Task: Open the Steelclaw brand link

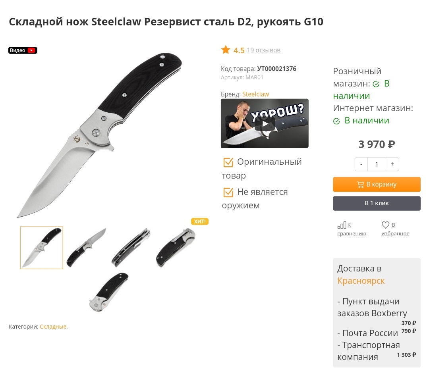Action: click(x=255, y=94)
